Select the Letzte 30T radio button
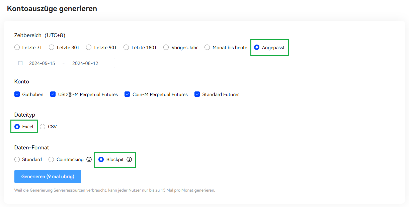409x207 pixels. click(52, 48)
